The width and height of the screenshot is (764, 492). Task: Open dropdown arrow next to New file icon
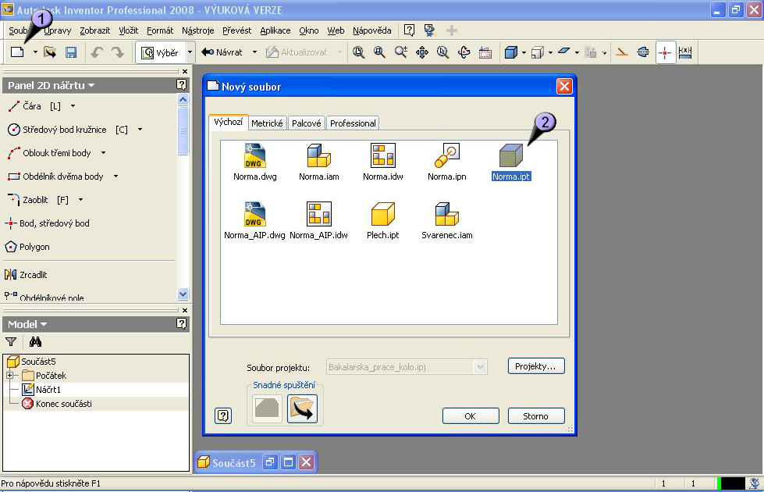(x=35, y=52)
